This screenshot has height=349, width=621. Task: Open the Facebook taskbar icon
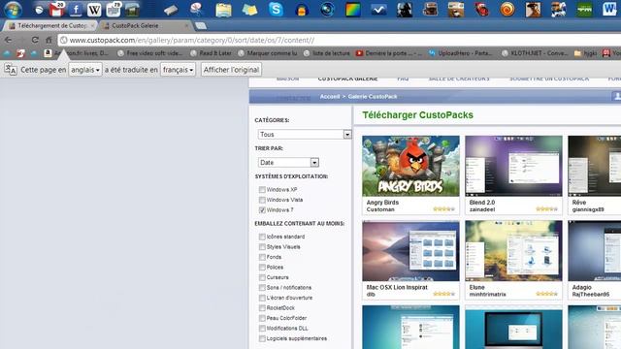click(76, 10)
